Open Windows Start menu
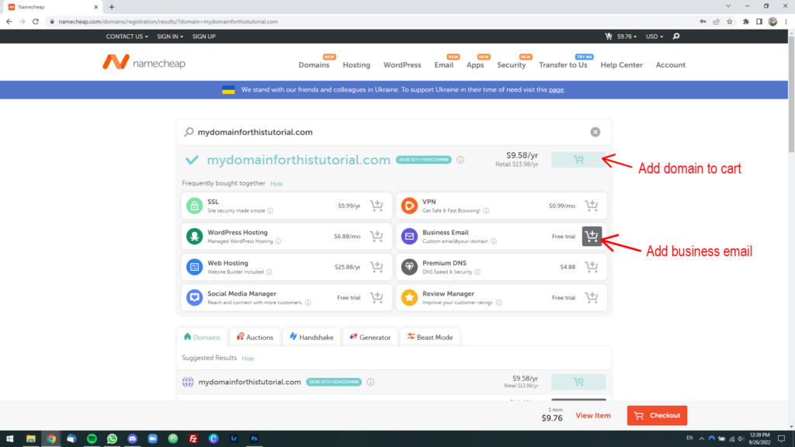 tap(9, 439)
